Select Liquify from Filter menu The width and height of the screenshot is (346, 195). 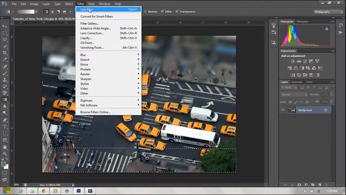(x=108, y=38)
